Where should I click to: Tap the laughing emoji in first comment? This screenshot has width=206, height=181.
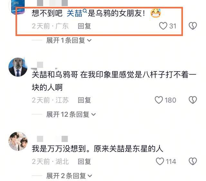tap(156, 13)
